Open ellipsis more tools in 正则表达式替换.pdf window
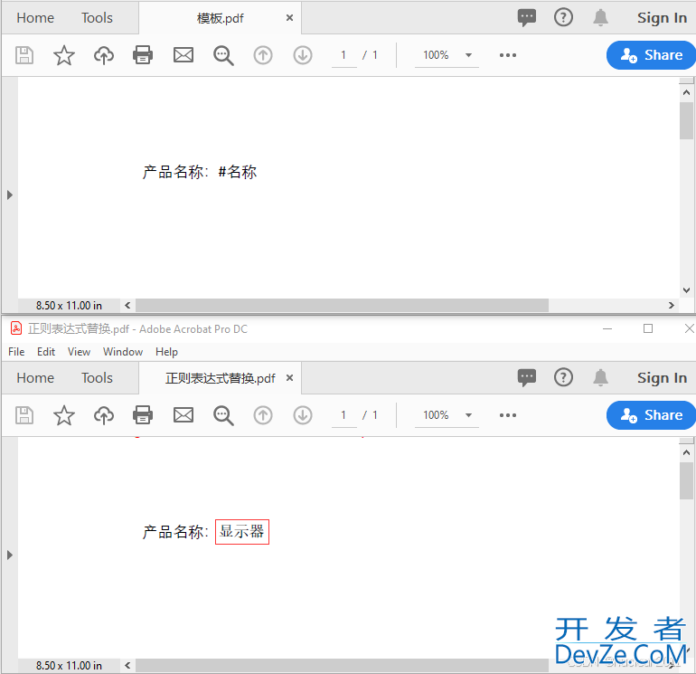The image size is (696, 674). [508, 415]
